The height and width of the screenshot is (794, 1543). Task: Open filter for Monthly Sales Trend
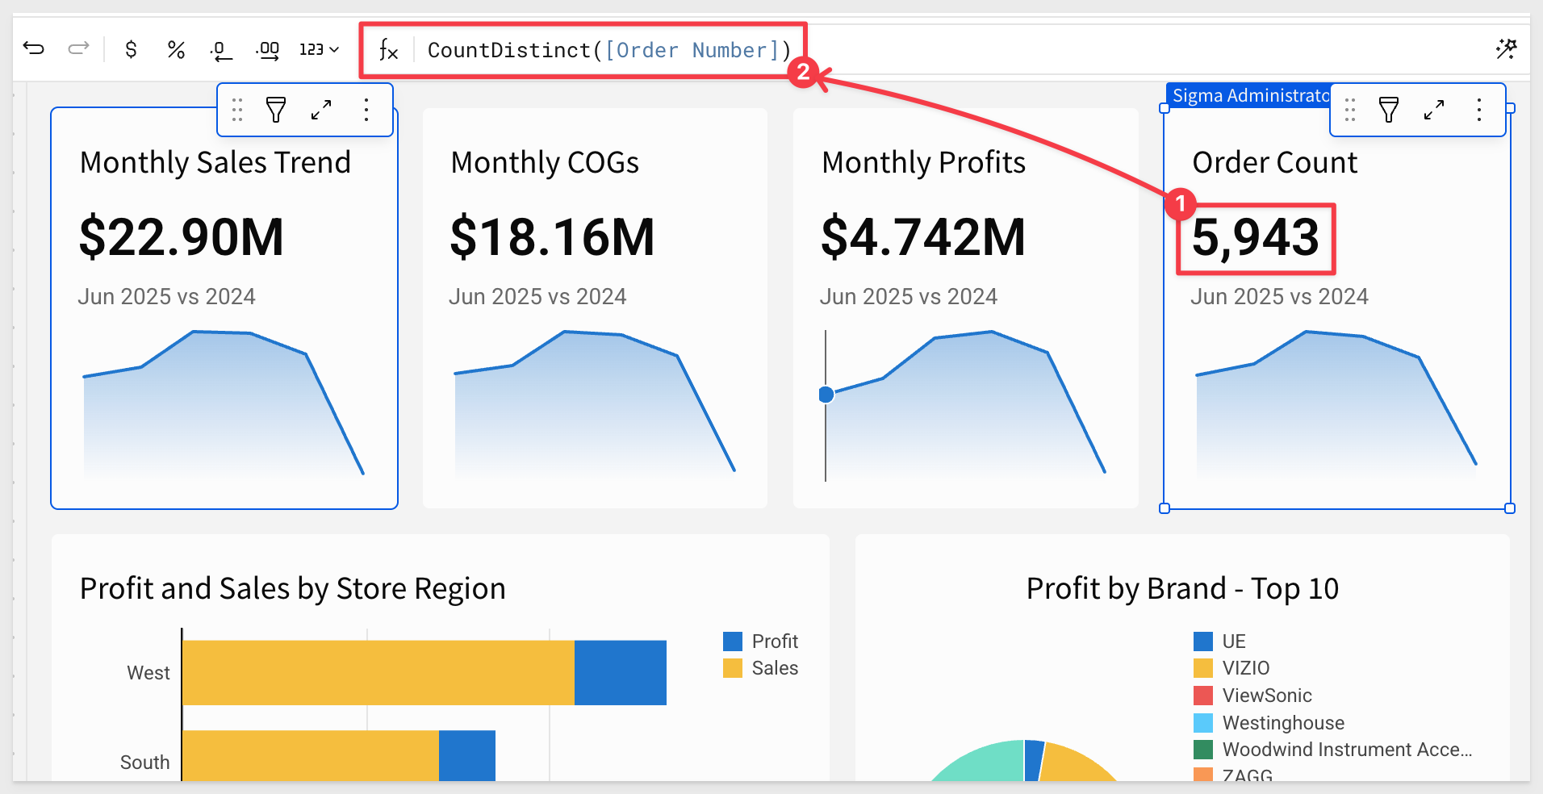coord(276,110)
